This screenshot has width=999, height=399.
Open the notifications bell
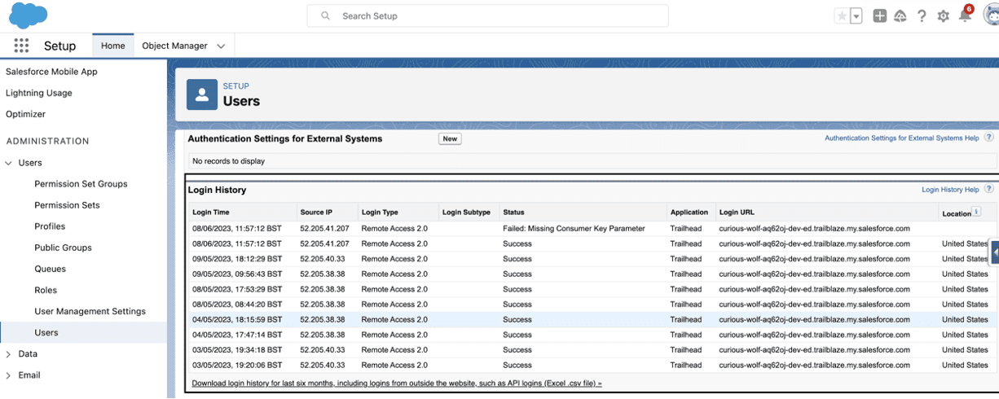[965, 16]
